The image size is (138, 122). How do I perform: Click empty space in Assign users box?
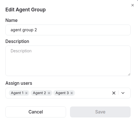point(93,93)
